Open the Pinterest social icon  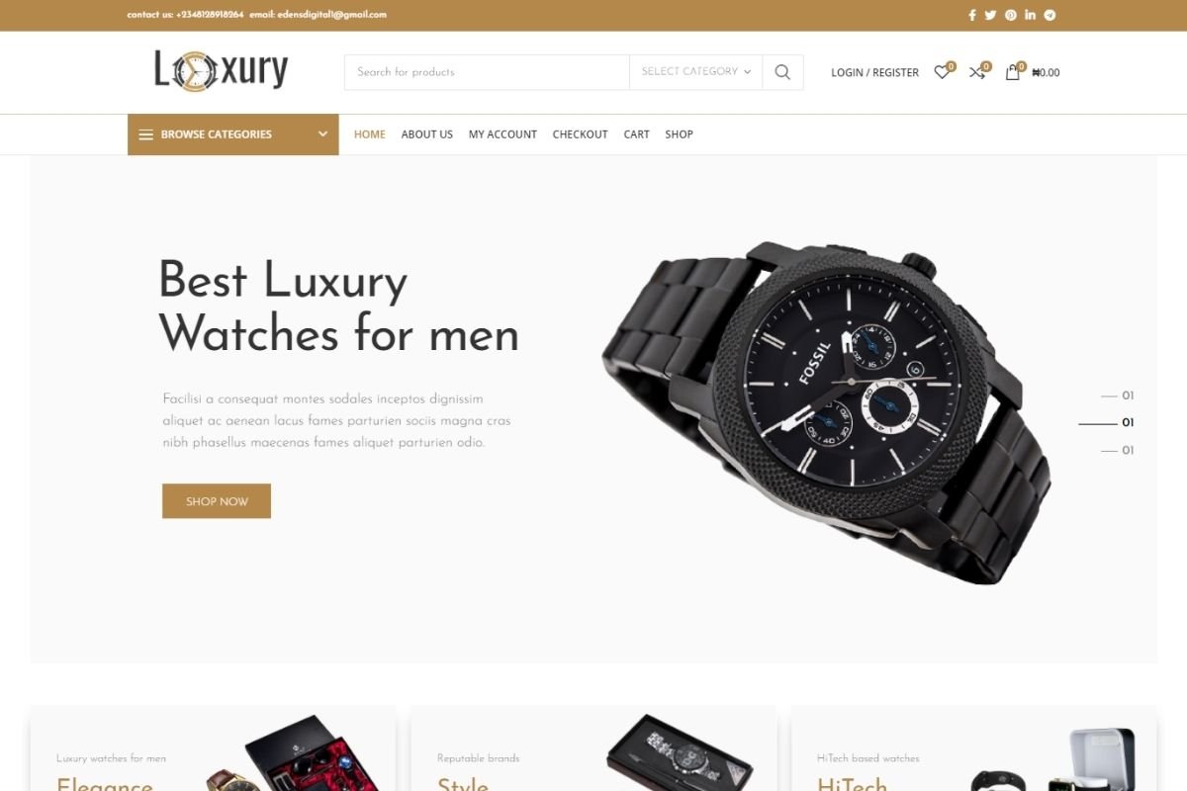pyautogui.click(x=1011, y=15)
